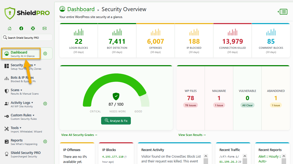Click the gear icon beside Reports

(x=45, y=141)
